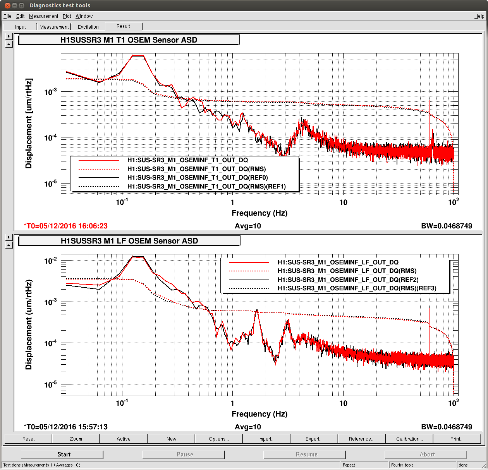Click bottom plot Frequency (Hz) axis label
Image resolution: width=488 pixels, height=470 pixels.
pos(259,414)
